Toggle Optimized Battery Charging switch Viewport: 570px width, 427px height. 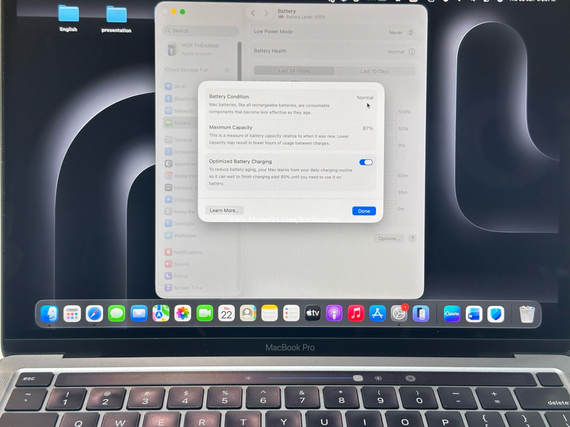point(366,162)
